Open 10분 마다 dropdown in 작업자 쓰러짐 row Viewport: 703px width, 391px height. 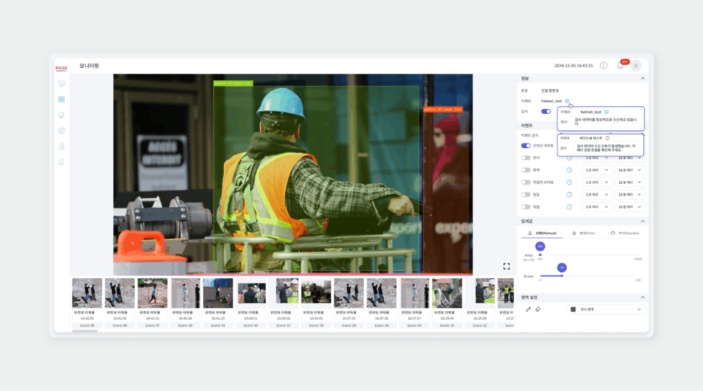point(630,182)
